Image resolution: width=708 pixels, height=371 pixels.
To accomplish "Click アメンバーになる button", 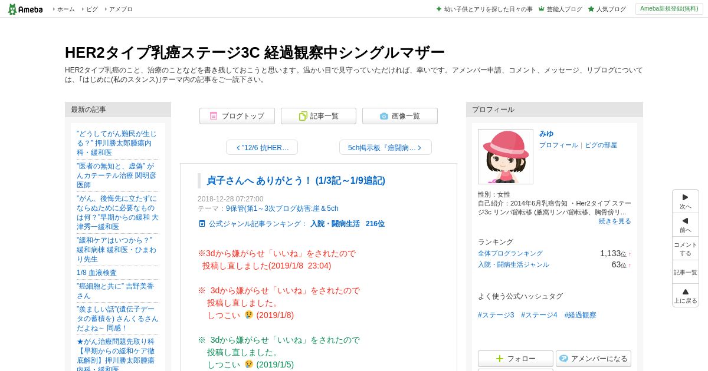I will (x=594, y=359).
